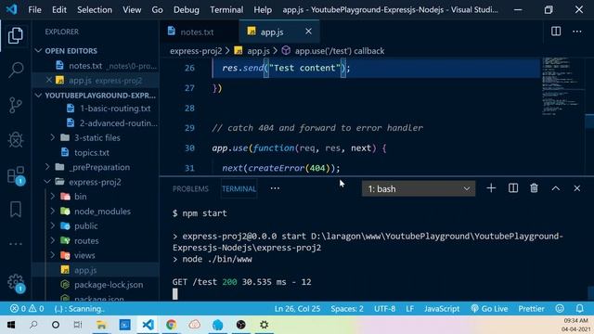The height and width of the screenshot is (334, 594).
Task: Open the Debug menu
Action: tap(186, 9)
